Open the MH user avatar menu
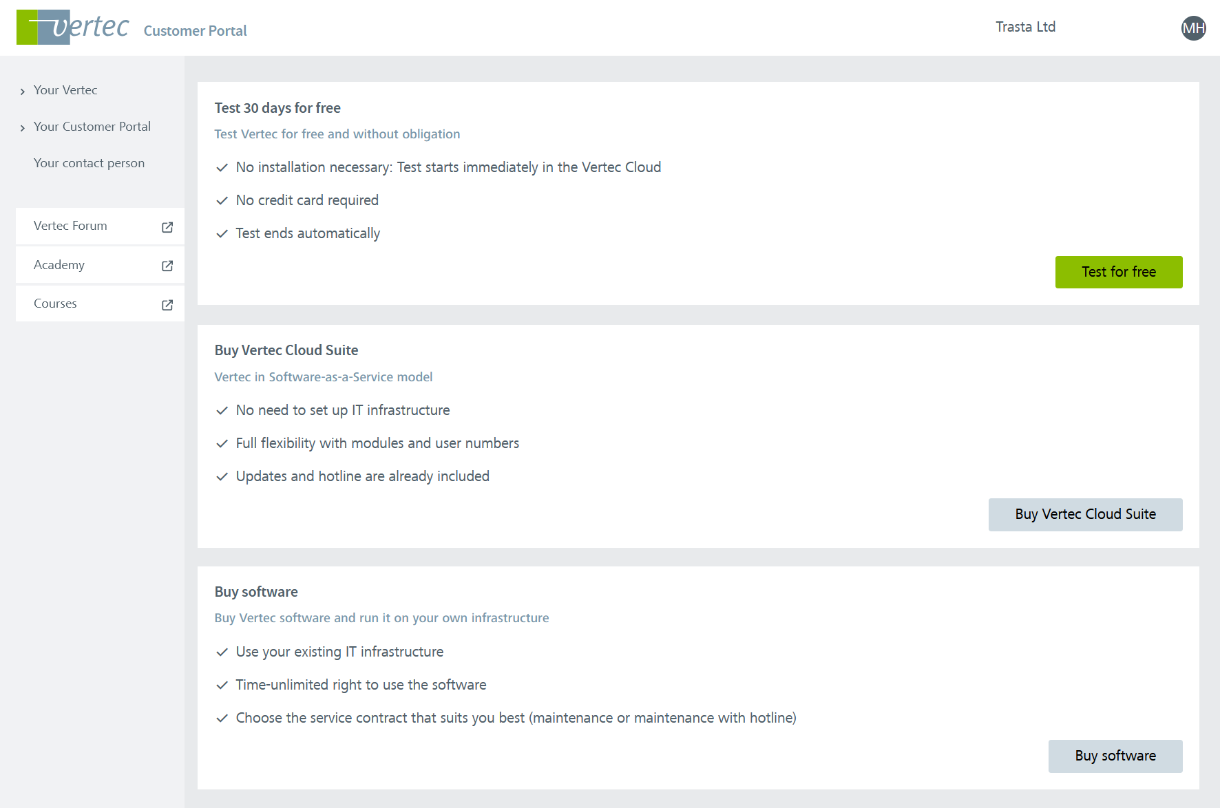 [x=1193, y=28]
